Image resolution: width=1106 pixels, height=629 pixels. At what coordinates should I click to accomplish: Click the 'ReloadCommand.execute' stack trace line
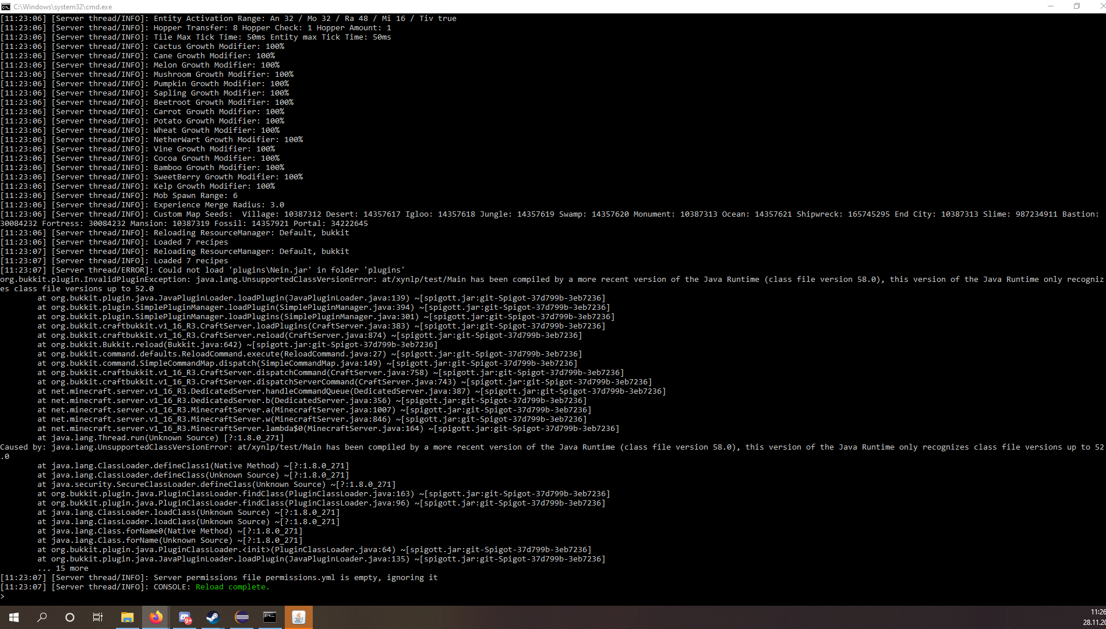310,354
